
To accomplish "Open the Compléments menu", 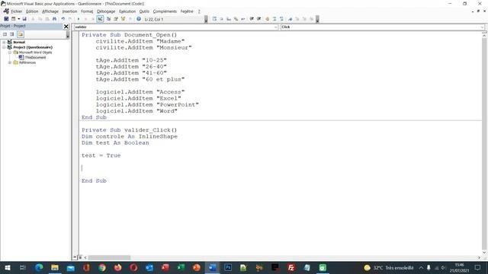I will pos(165,11).
